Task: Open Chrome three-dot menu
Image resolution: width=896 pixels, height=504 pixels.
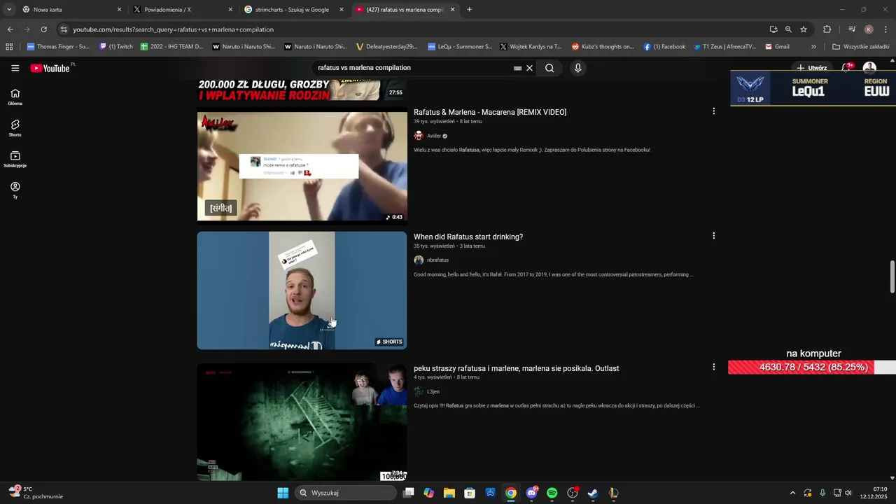Action: point(886,29)
